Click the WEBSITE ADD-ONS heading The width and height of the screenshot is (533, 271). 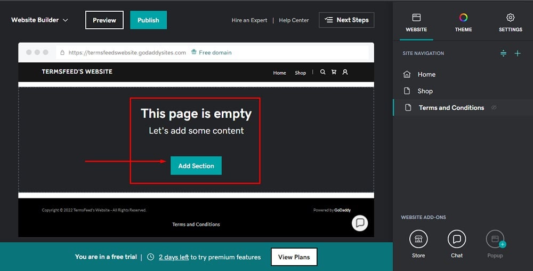click(423, 217)
